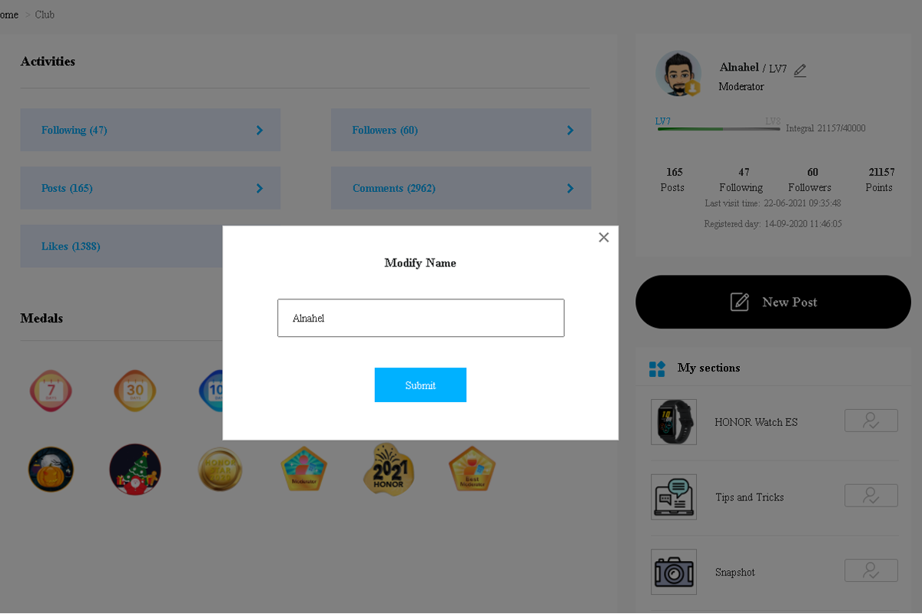Viewport: 922px width, 614px height.
Task: Click the 2021 HONOR medal
Action: point(388,470)
